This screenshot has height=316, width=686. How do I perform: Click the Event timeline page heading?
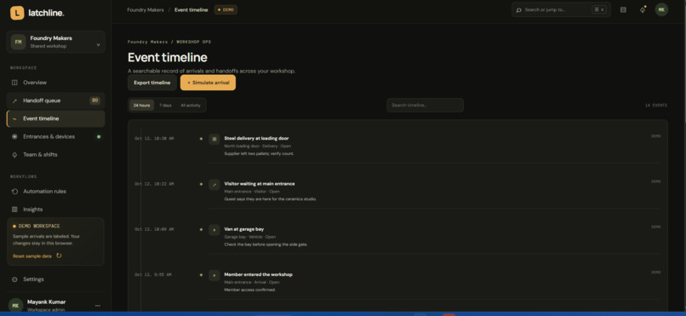168,57
